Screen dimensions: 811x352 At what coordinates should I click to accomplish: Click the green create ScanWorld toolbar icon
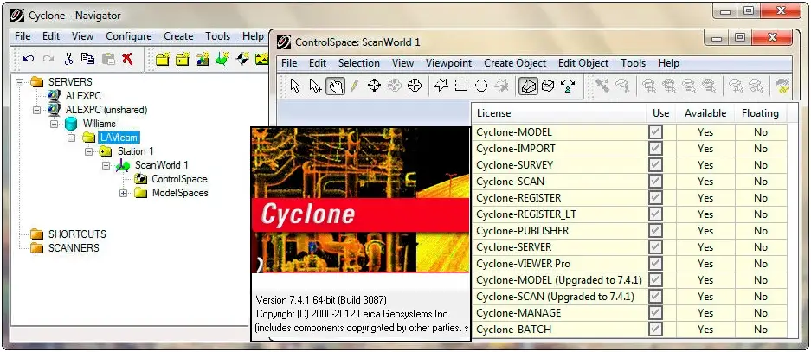tap(222, 59)
